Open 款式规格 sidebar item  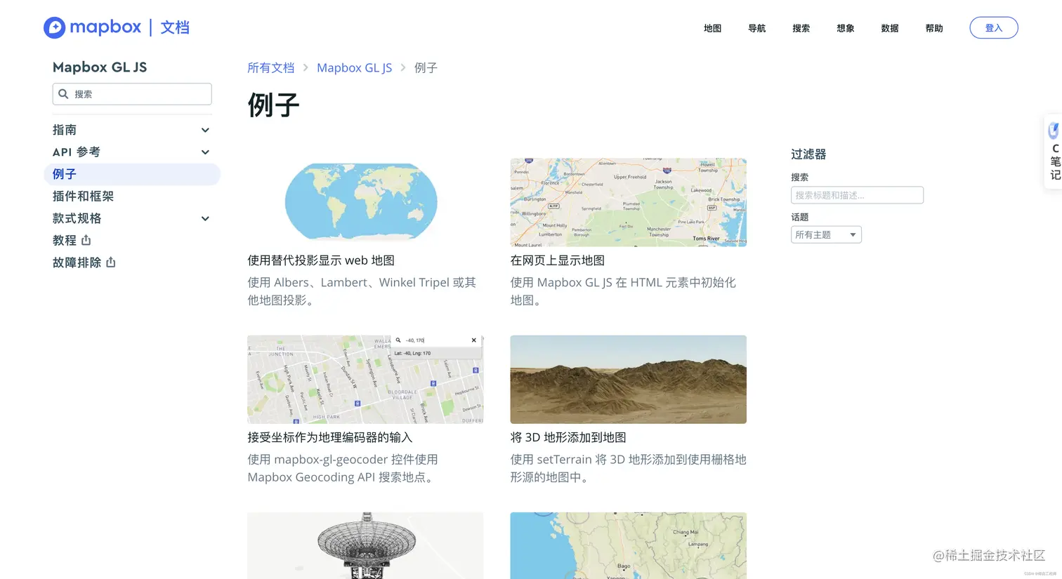point(77,218)
